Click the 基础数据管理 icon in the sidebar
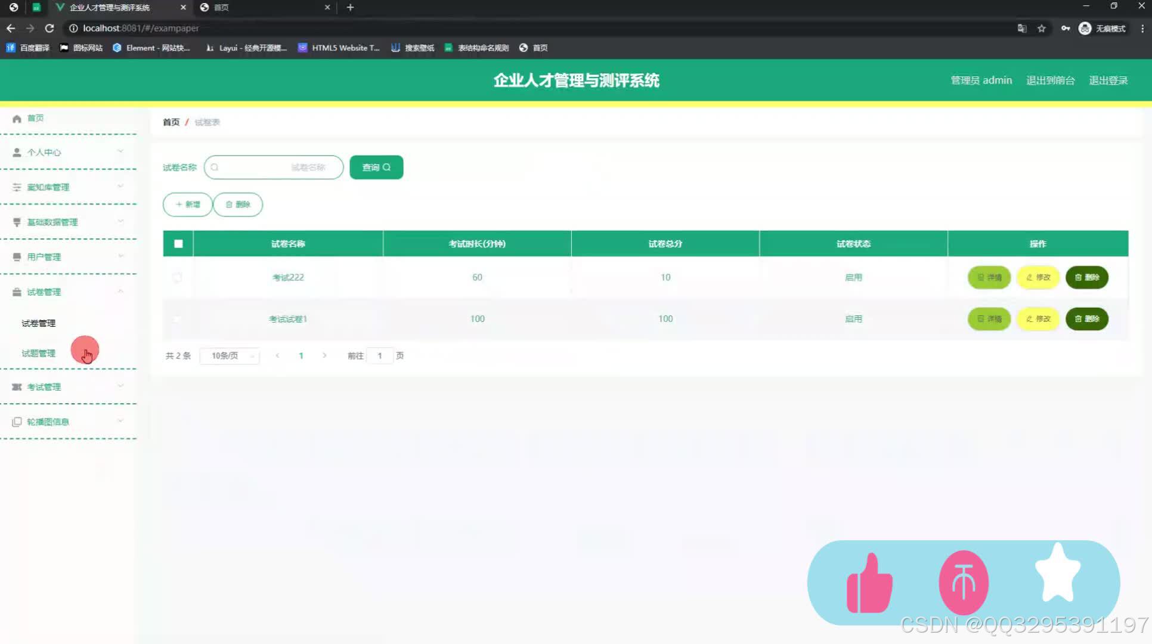Image resolution: width=1152 pixels, height=644 pixels. click(x=17, y=222)
